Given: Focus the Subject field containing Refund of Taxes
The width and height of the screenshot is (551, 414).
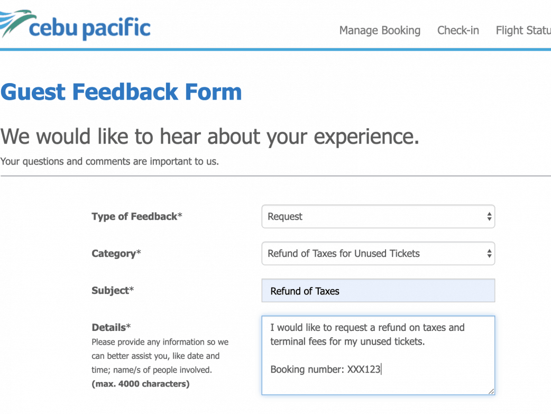Looking at the screenshot, I should click(378, 291).
